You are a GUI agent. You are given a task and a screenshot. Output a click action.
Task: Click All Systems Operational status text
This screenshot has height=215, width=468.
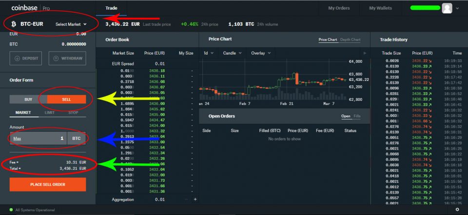[x=35, y=210]
